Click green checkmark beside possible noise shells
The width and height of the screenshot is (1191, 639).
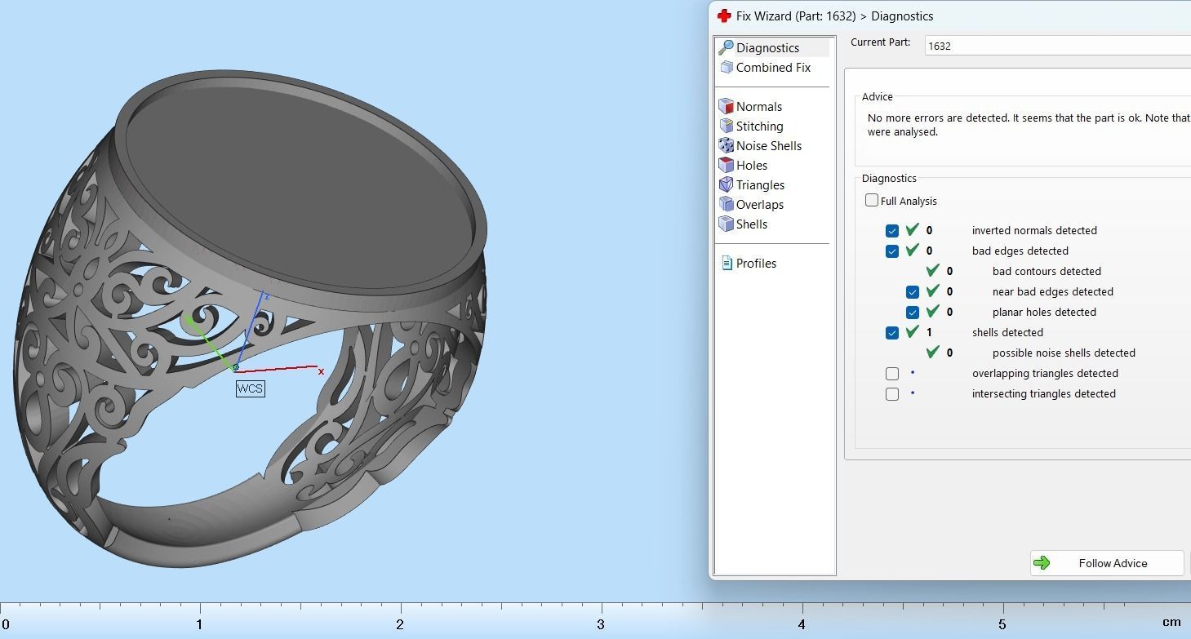pos(933,352)
